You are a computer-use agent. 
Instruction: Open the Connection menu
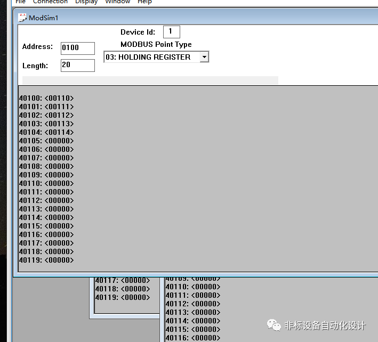[x=50, y=2]
